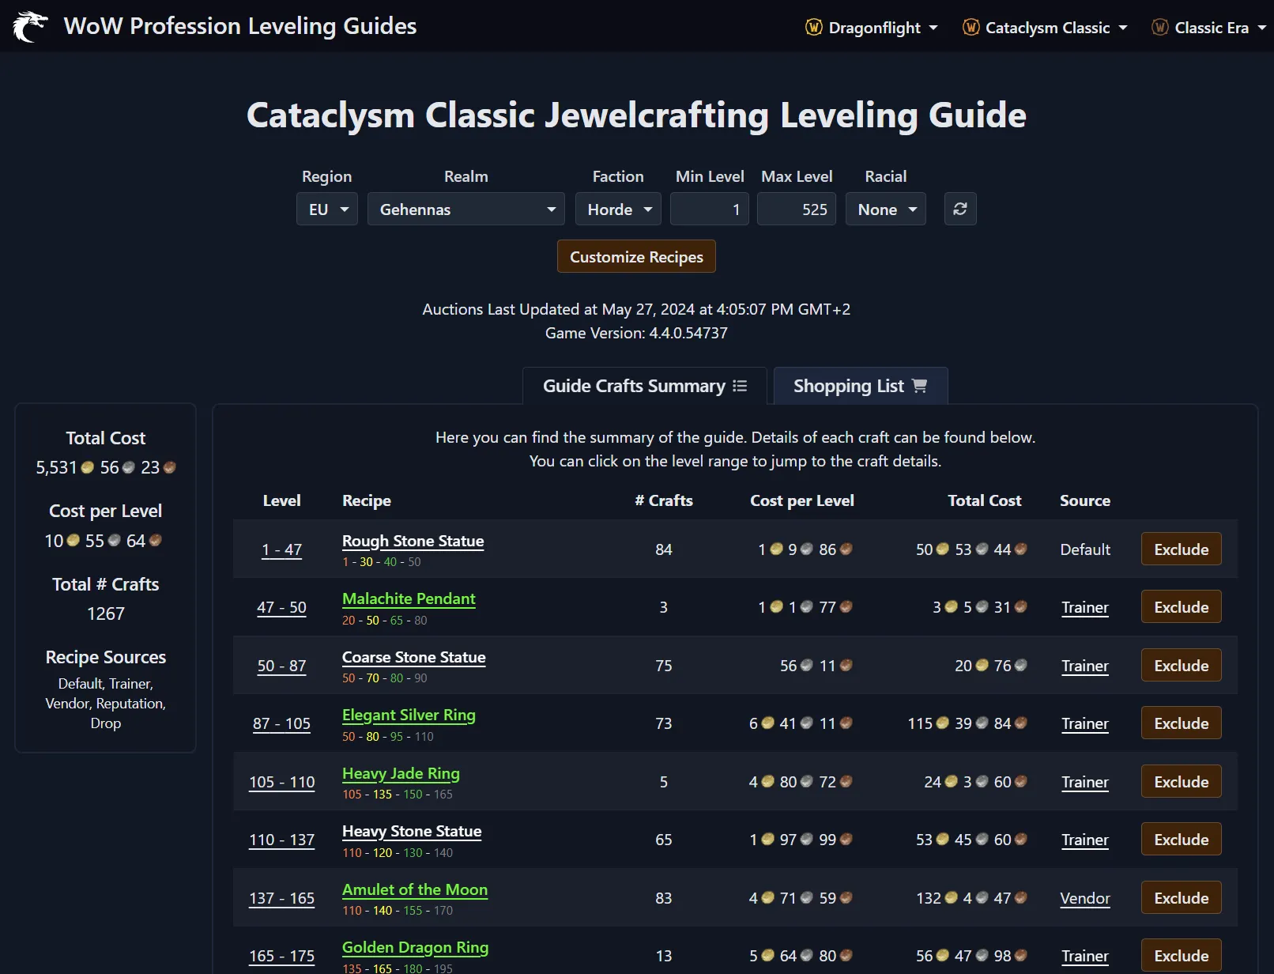
Task: Open the Malachite Pendant recipe link
Action: (x=409, y=598)
